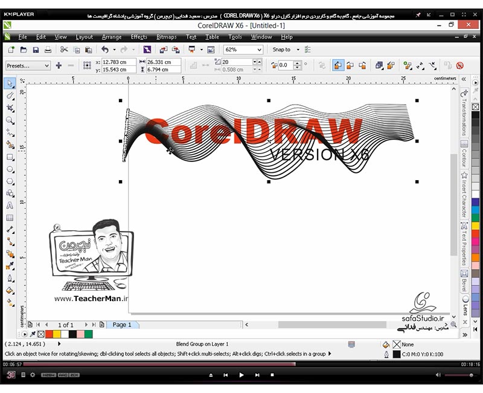This screenshot has height=393, width=483.
Task: Select the Shape tool
Action: click(10, 96)
